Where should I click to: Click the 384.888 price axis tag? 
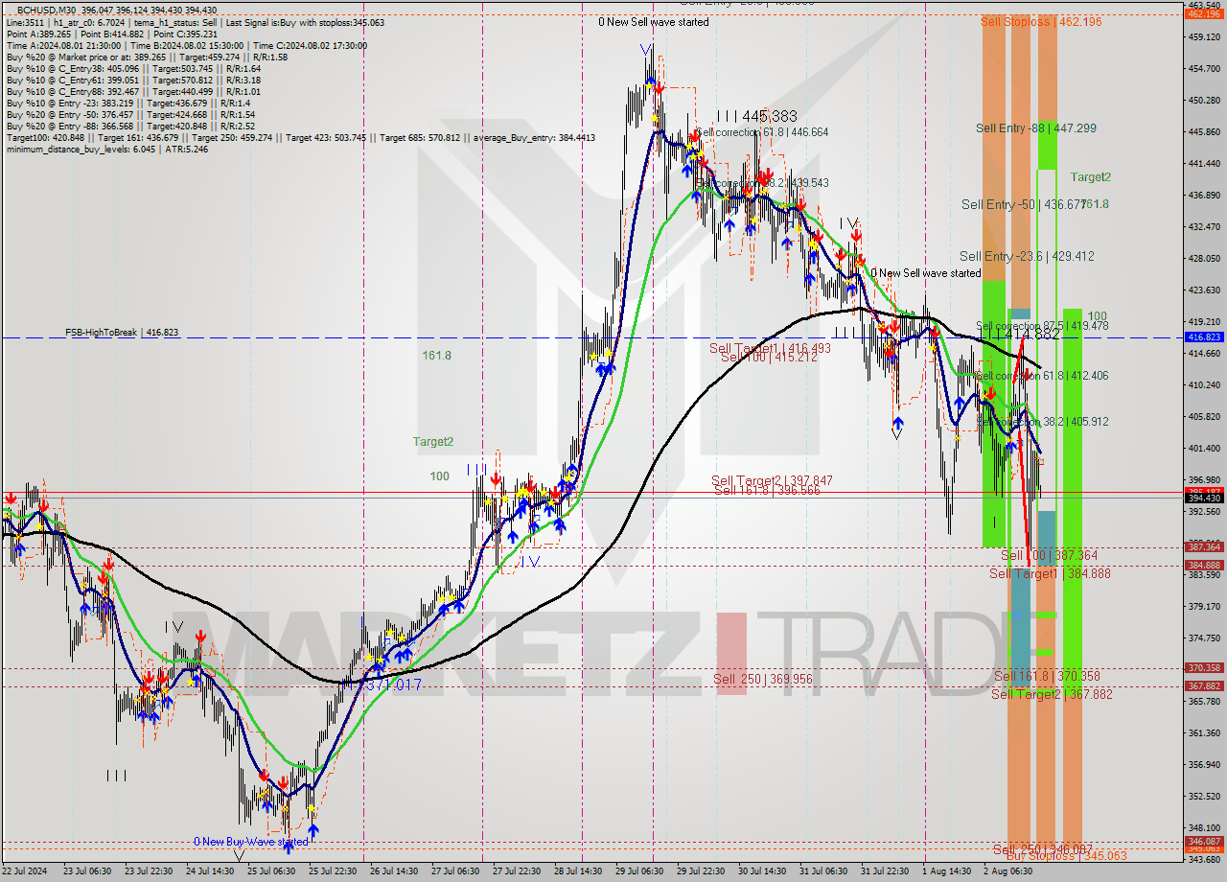1205,565
